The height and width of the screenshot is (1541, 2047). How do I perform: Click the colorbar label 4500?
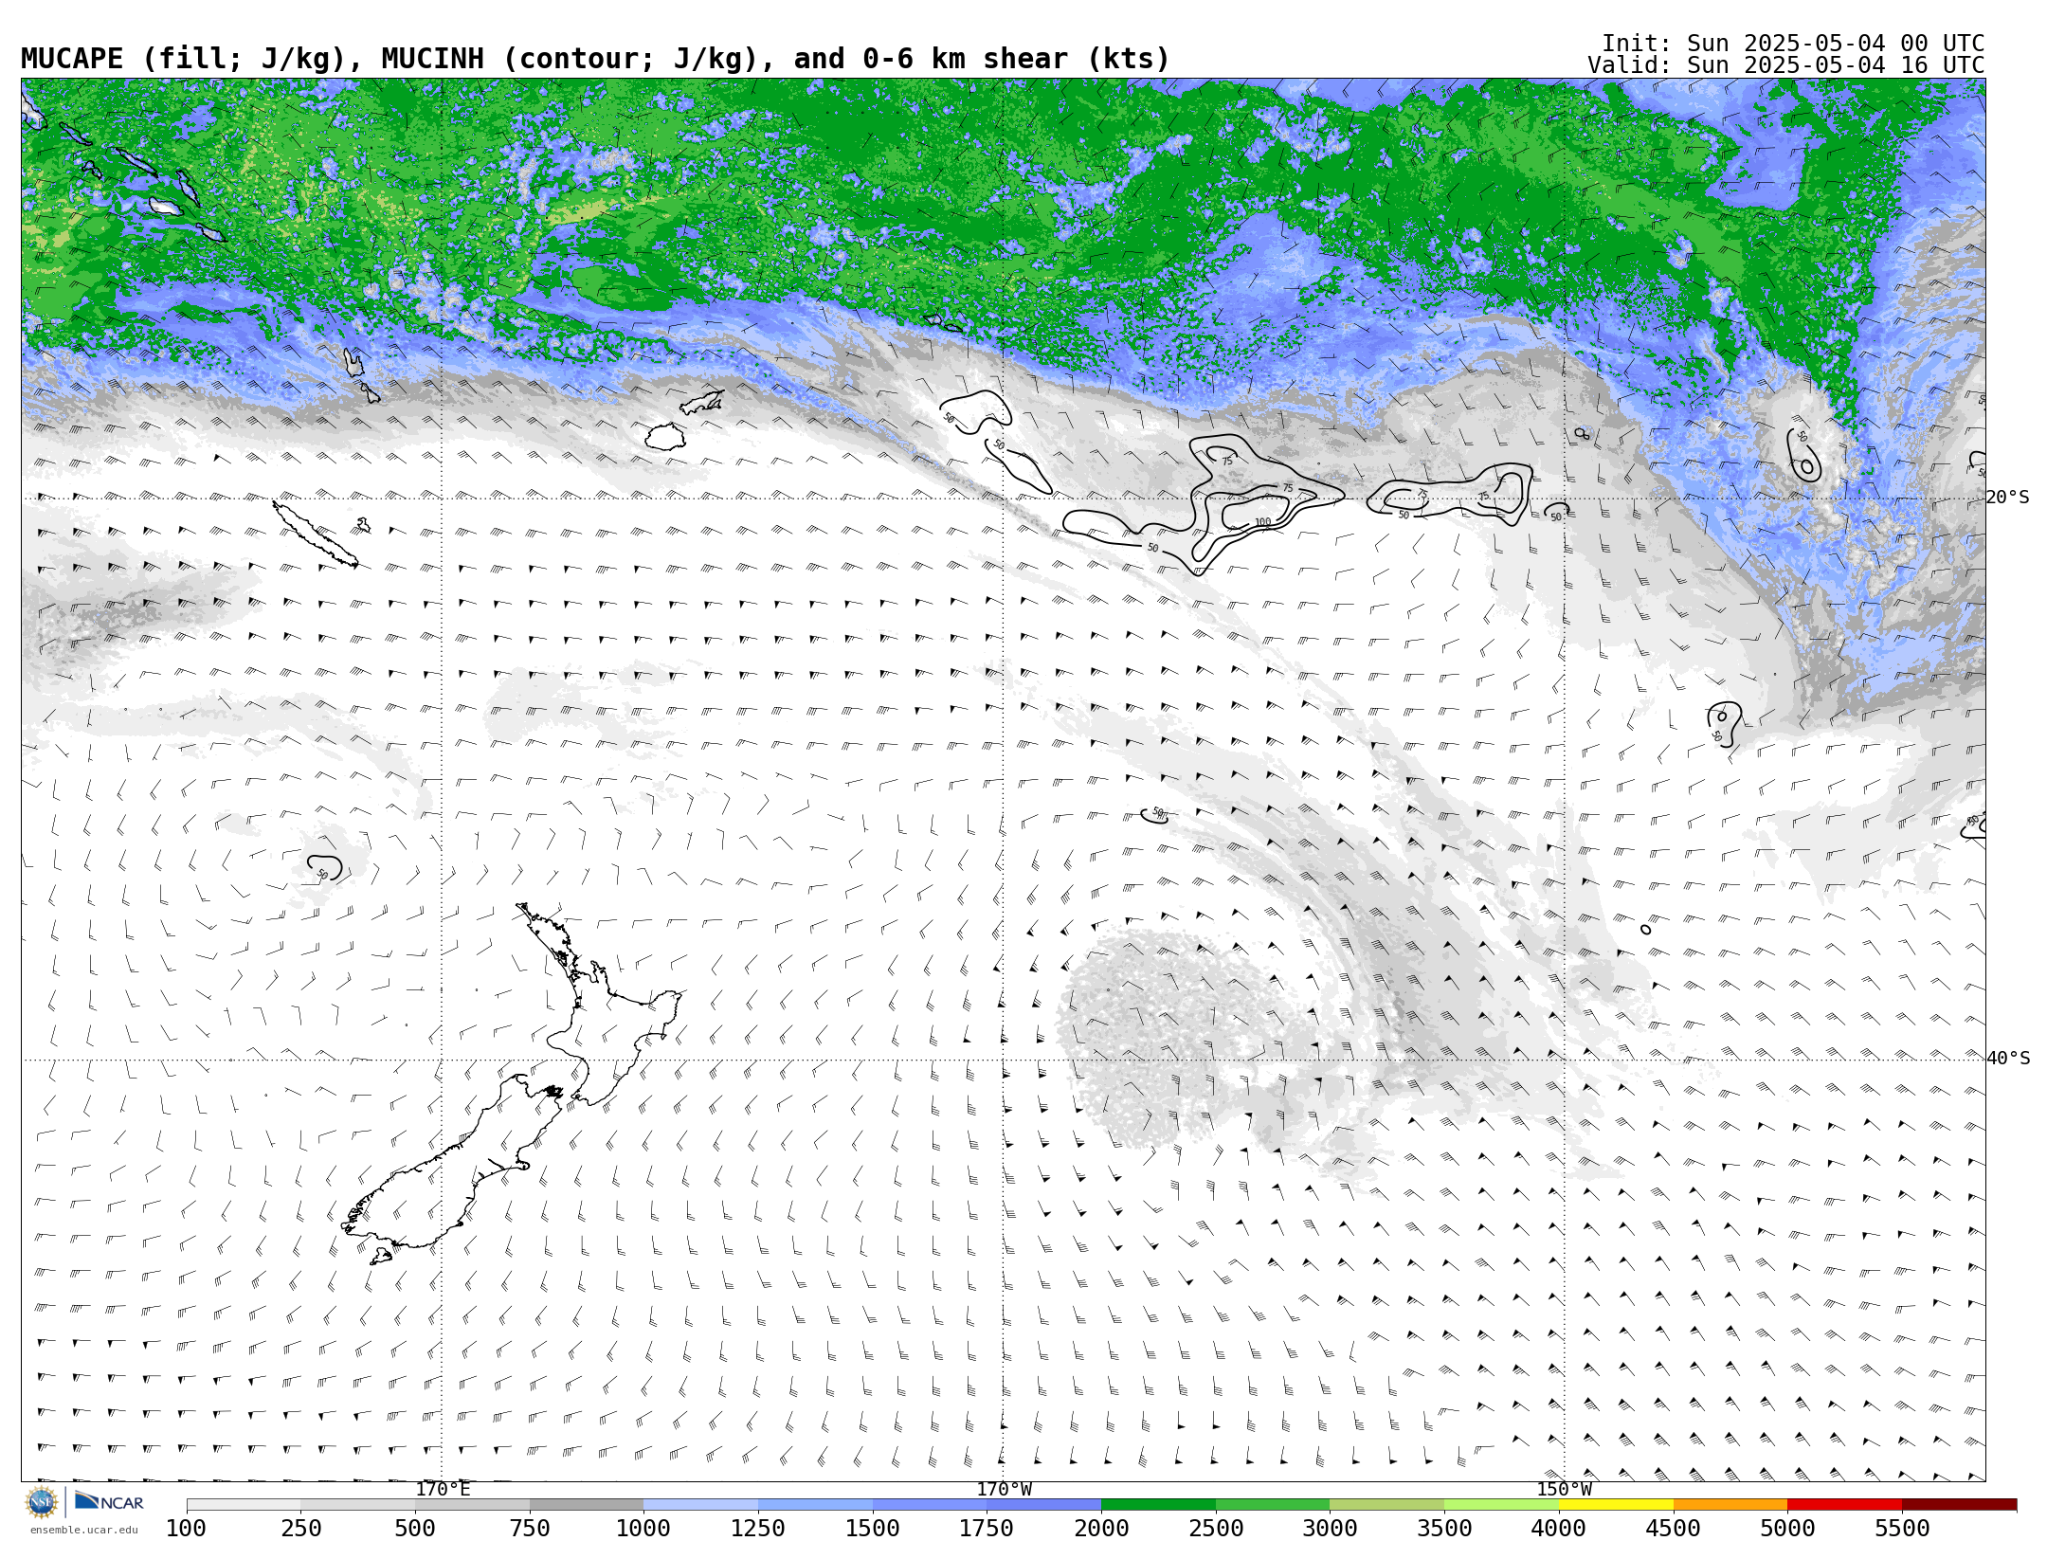click(1674, 1529)
